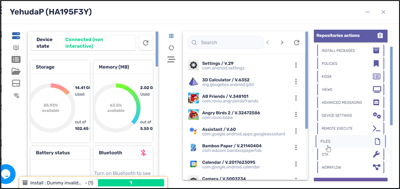Go to previous apps page
The image size is (400, 189).
tap(268, 43)
